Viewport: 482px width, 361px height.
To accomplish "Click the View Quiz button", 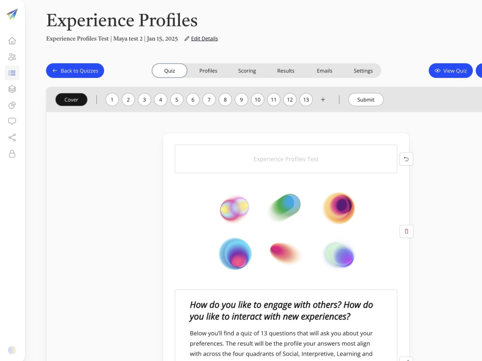I will coord(451,71).
